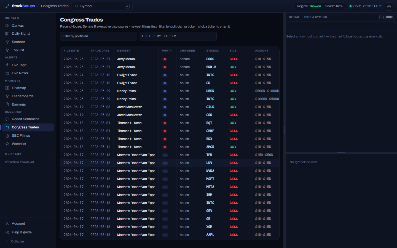Toggle the light/dark theme sun icon

click(x=389, y=6)
